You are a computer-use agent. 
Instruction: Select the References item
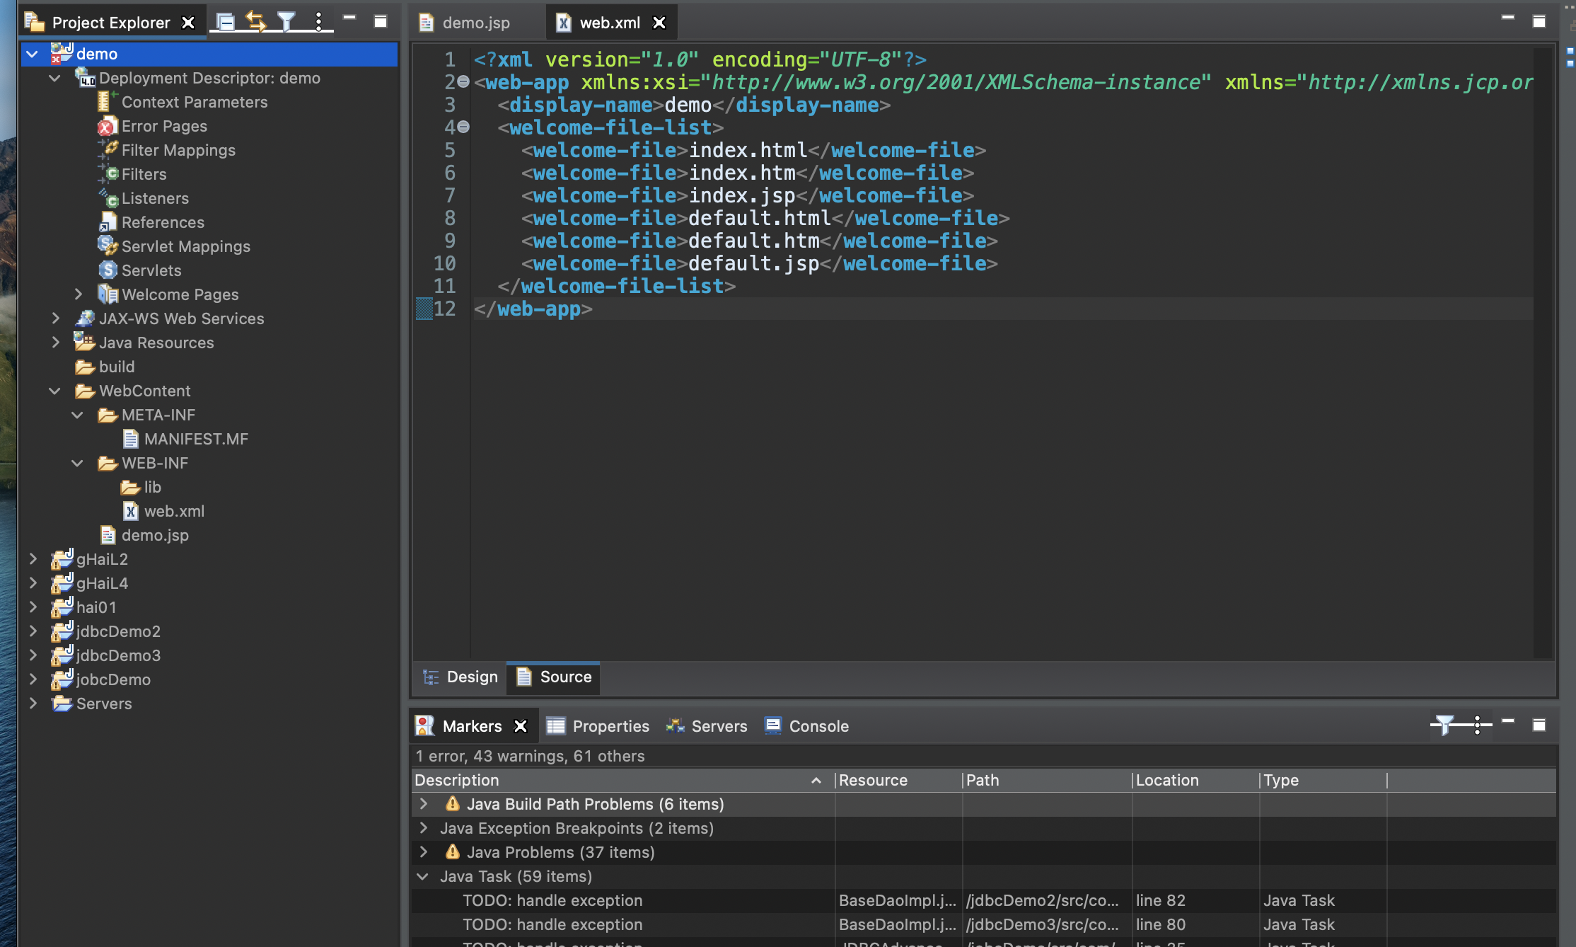point(163,222)
